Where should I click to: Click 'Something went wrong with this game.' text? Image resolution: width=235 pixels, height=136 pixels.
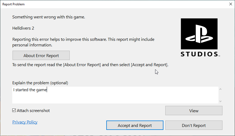49,17
